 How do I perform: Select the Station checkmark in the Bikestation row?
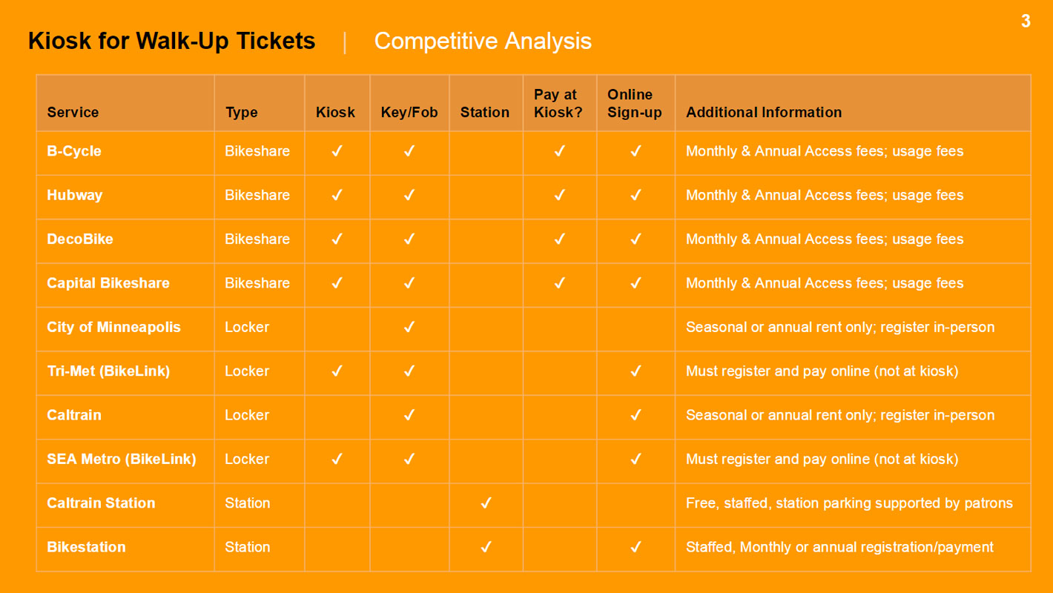tap(486, 547)
